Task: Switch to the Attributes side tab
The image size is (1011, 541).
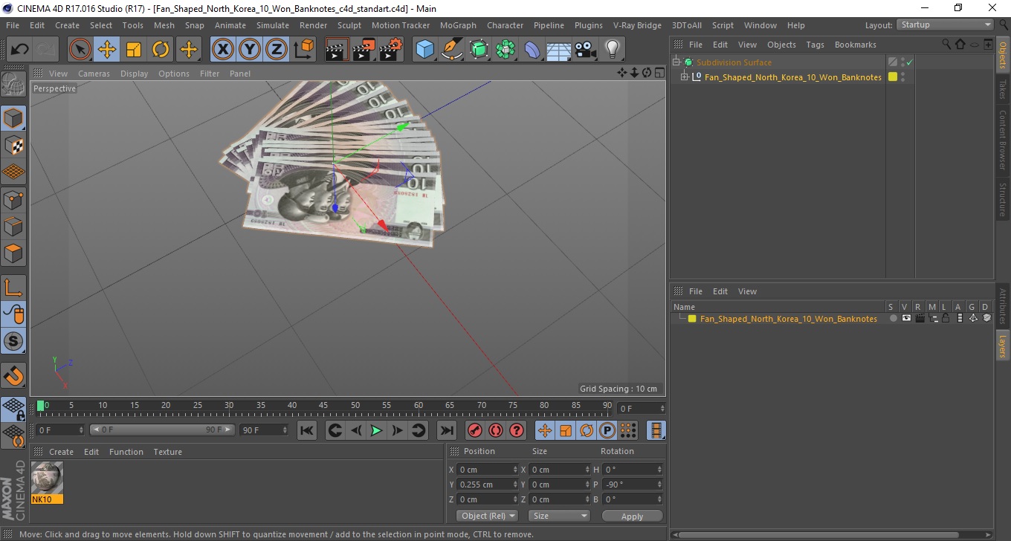Action: pyautogui.click(x=1002, y=306)
